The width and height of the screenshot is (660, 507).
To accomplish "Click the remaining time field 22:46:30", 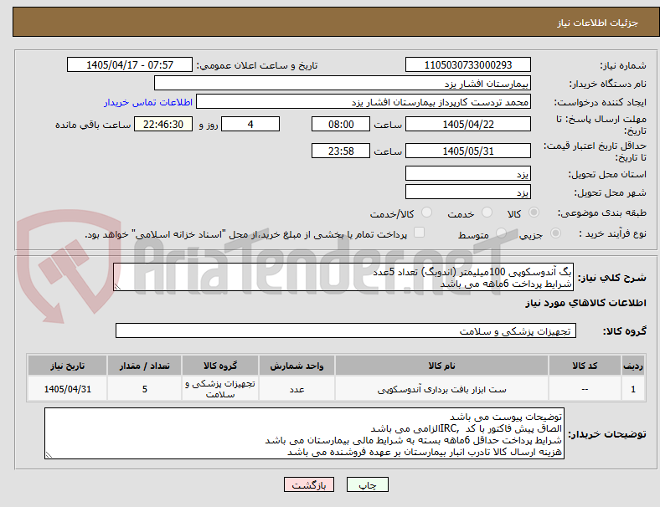I will 163,124.
